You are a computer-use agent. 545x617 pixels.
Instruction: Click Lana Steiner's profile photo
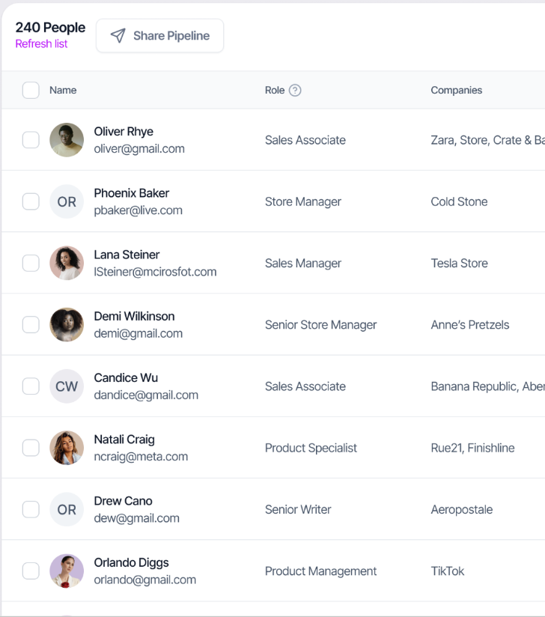(67, 264)
